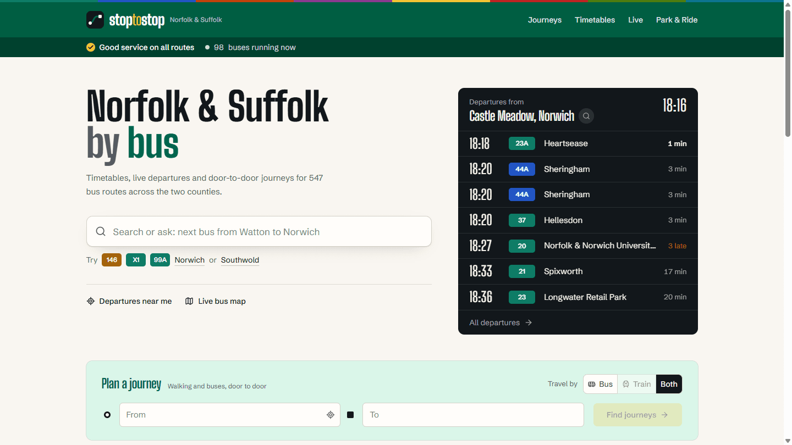Image resolution: width=792 pixels, height=445 pixels.
Task: Try the X1 route suggestion chip
Action: (x=136, y=260)
